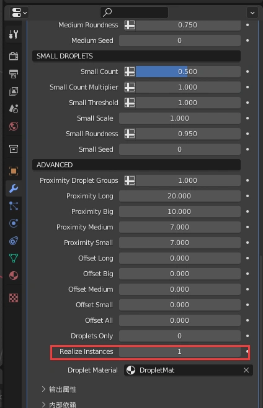Toggle attribute input for Proximity Droplet Groups
Image resolution: width=263 pixels, height=408 pixels.
pos(130,180)
